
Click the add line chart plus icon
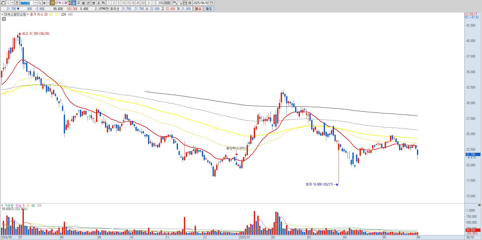[180, 3]
